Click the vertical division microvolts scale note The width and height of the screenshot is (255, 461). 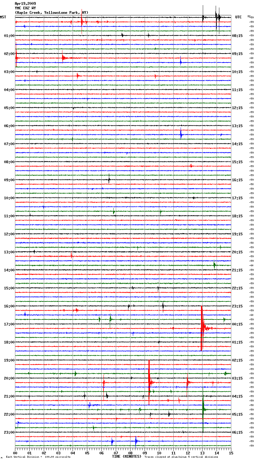38,457
